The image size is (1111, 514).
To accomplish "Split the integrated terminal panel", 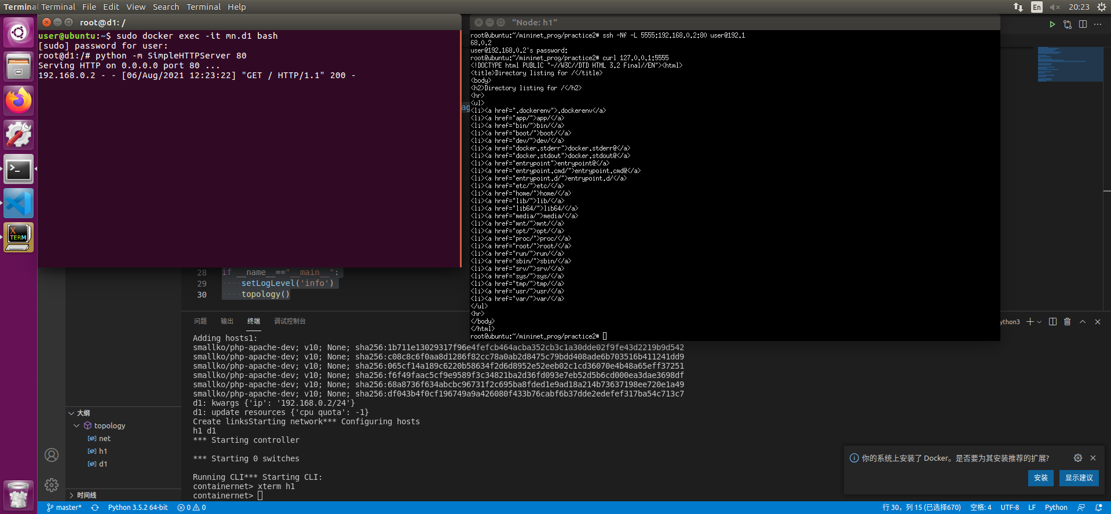I will (x=1052, y=322).
